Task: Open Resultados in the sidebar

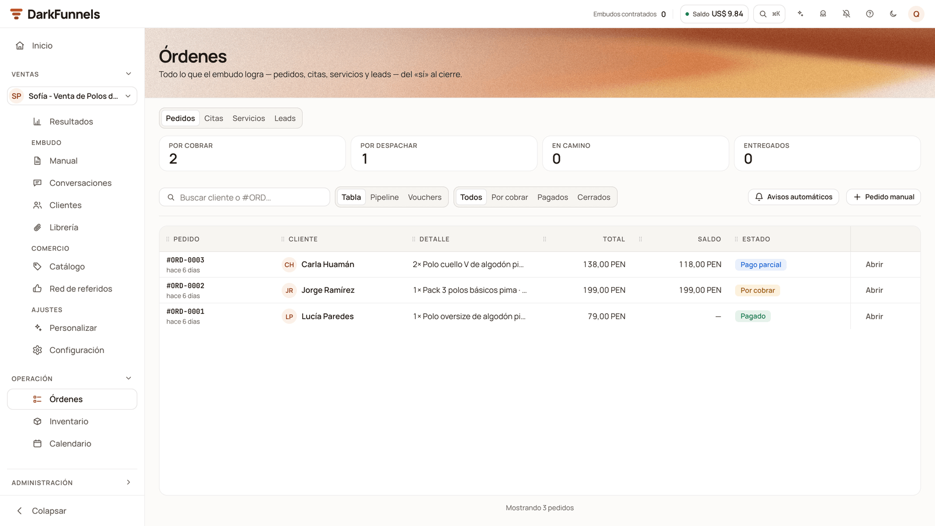Action: pos(72,122)
